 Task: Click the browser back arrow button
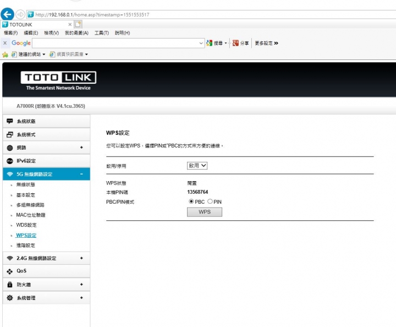(x=7, y=14)
